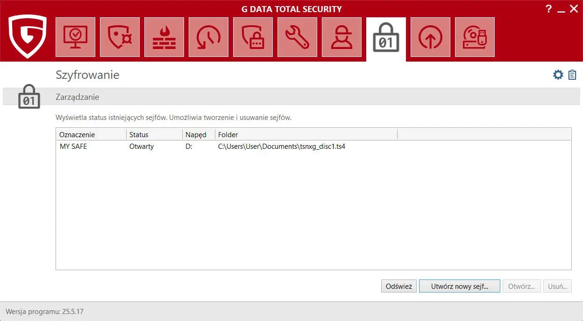Open the parental control person icon

(x=341, y=38)
